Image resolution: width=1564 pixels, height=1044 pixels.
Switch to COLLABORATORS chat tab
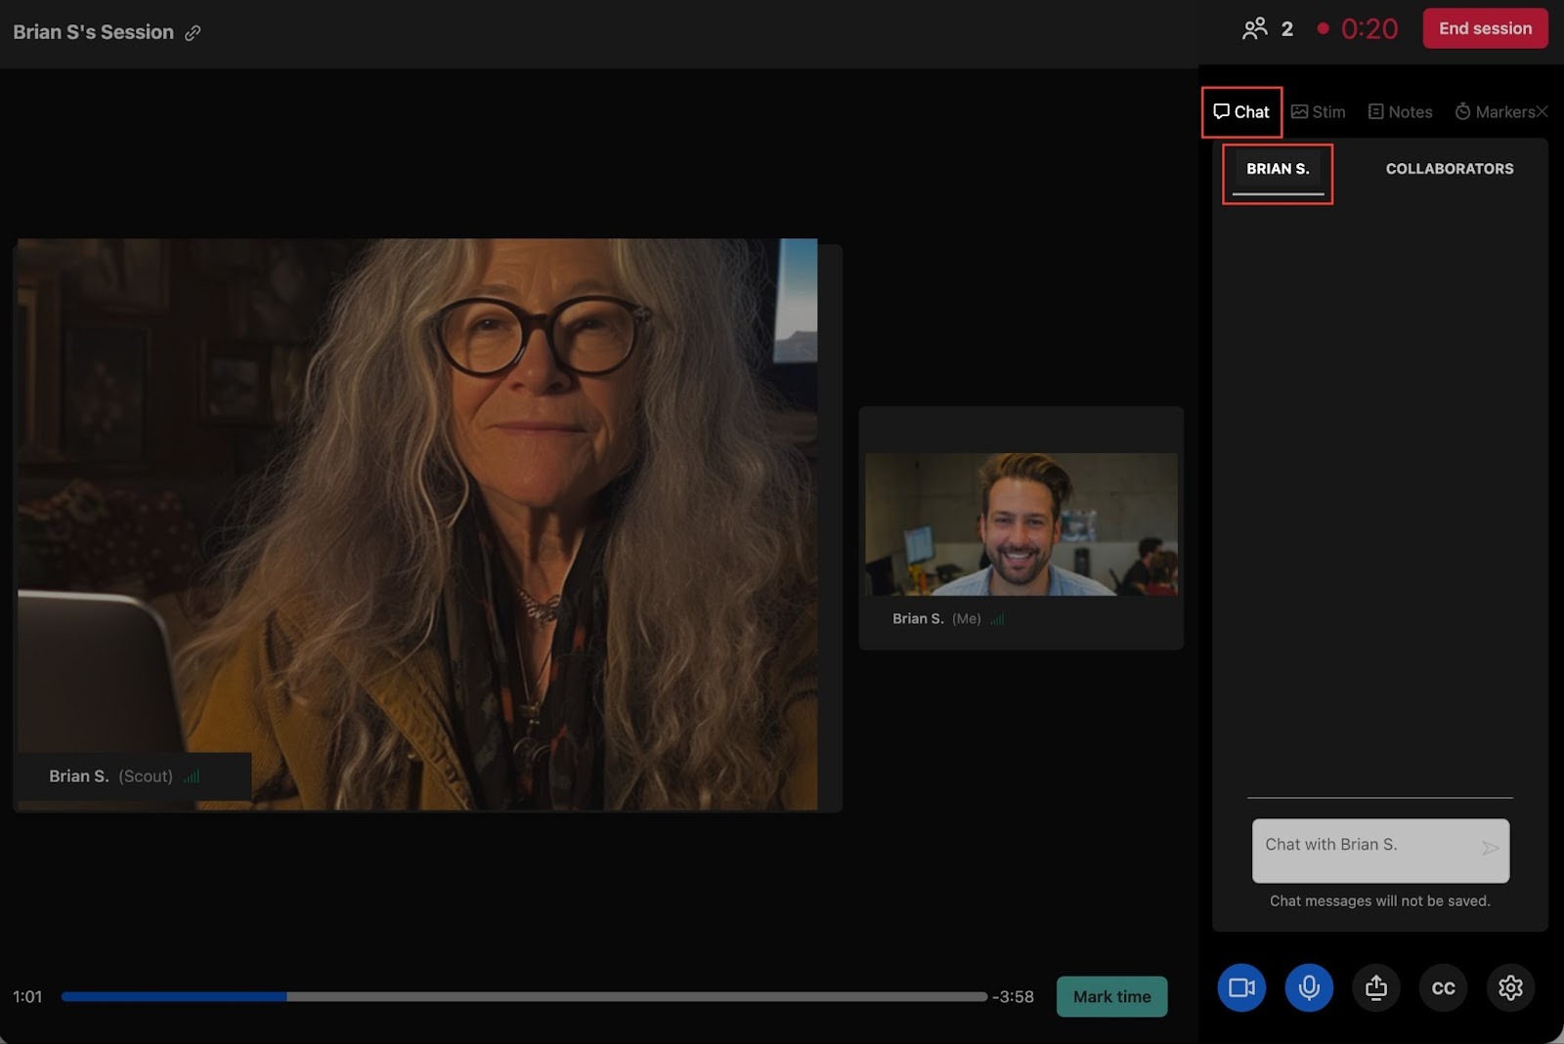tap(1449, 169)
